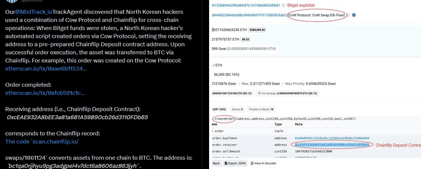Click the Nonce 0 badge
The height and width of the screenshot is (169, 421).
click(238, 109)
